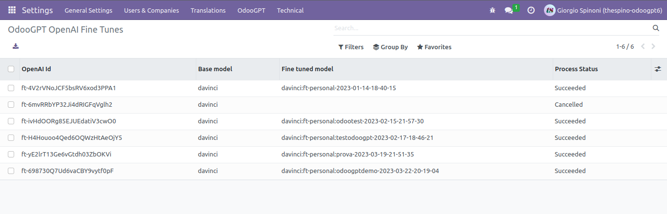Click the 1-6 / 6 pager counter
Screen dimensions: 667x214
625,47
